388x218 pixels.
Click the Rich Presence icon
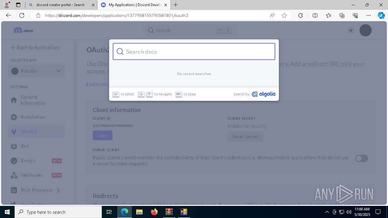pyautogui.click(x=14, y=190)
